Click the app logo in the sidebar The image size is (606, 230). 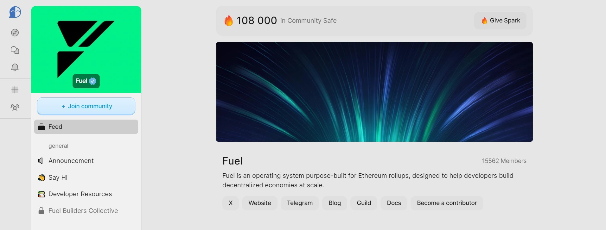point(15,12)
